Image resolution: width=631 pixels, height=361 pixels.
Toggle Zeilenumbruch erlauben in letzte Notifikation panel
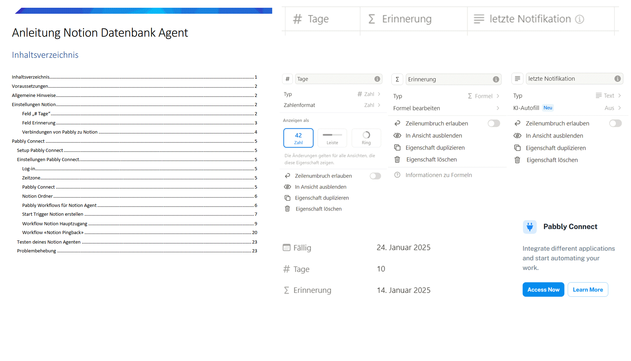point(616,123)
